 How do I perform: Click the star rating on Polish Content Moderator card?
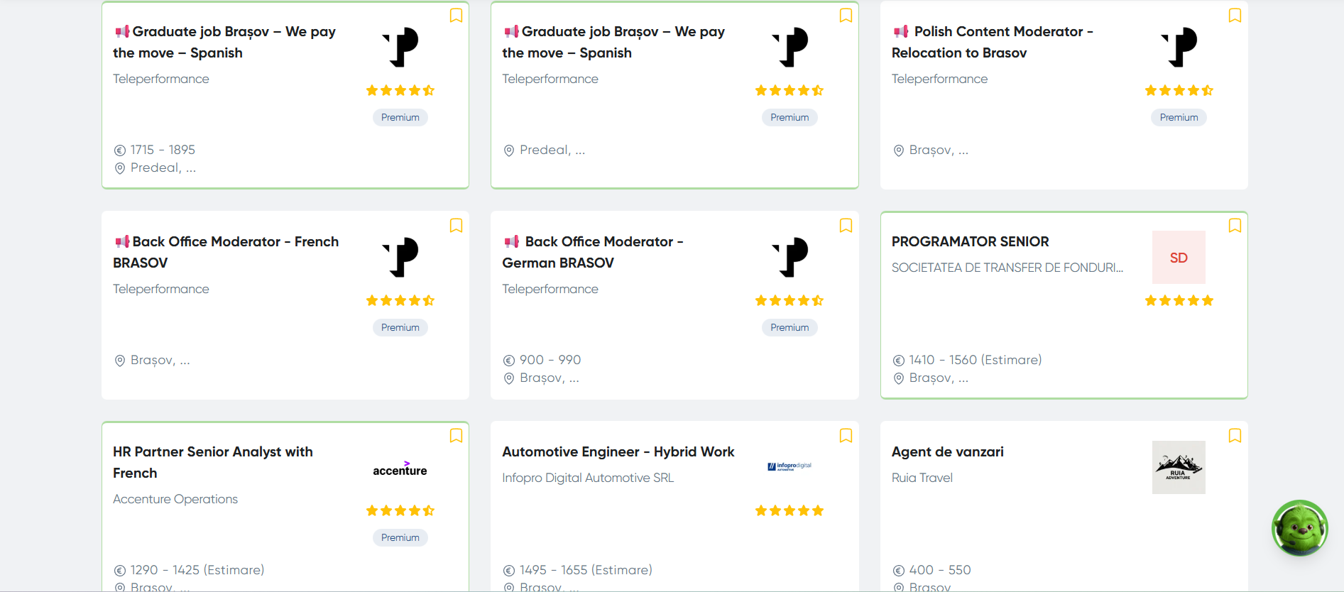1179,90
